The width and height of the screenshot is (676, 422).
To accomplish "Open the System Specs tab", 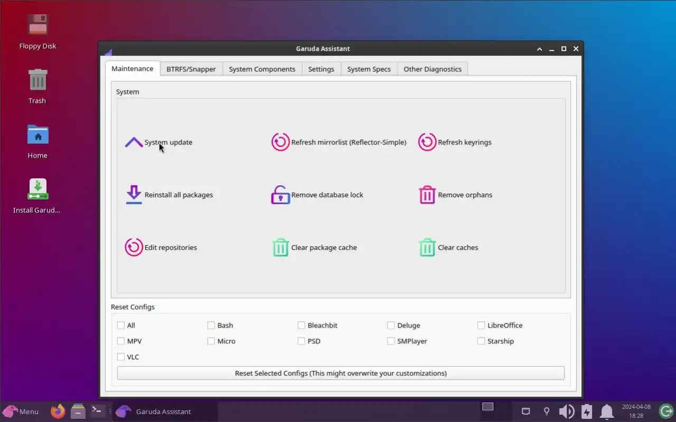I will (369, 69).
